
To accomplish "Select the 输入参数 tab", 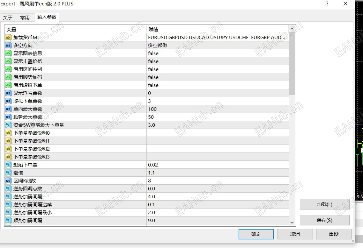I will [x=47, y=17].
